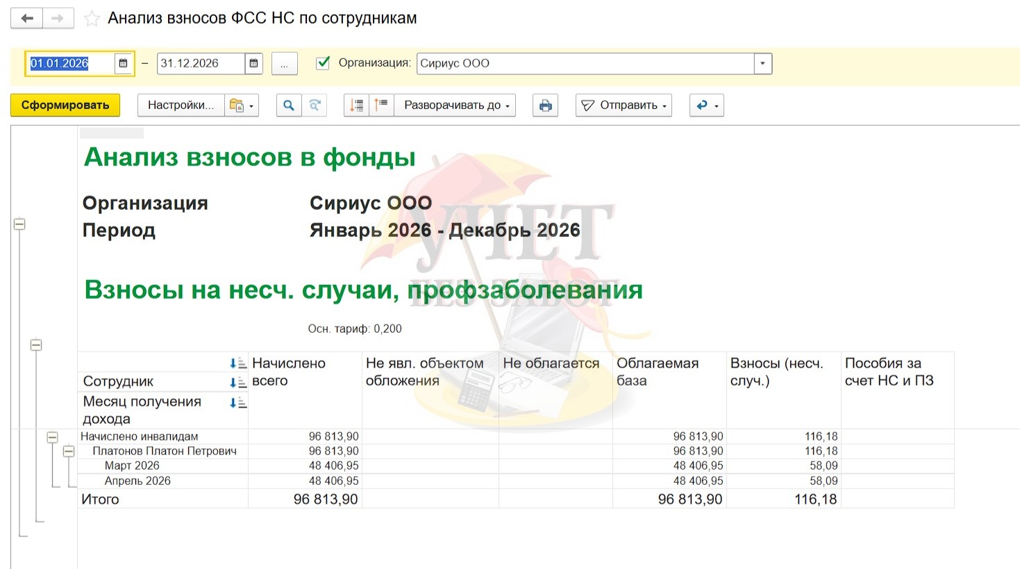Collapse the Начислено инвалидам group
1020x569 pixels.
(x=52, y=437)
